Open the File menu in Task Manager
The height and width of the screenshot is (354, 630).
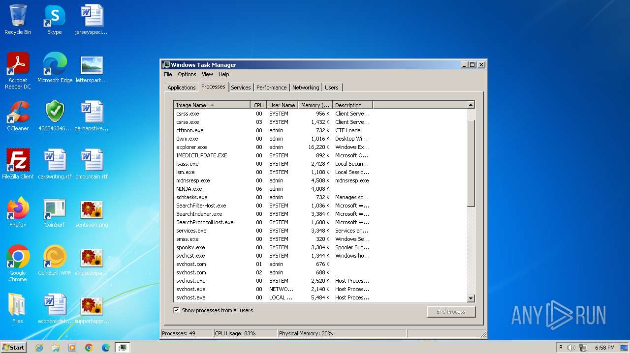168,74
